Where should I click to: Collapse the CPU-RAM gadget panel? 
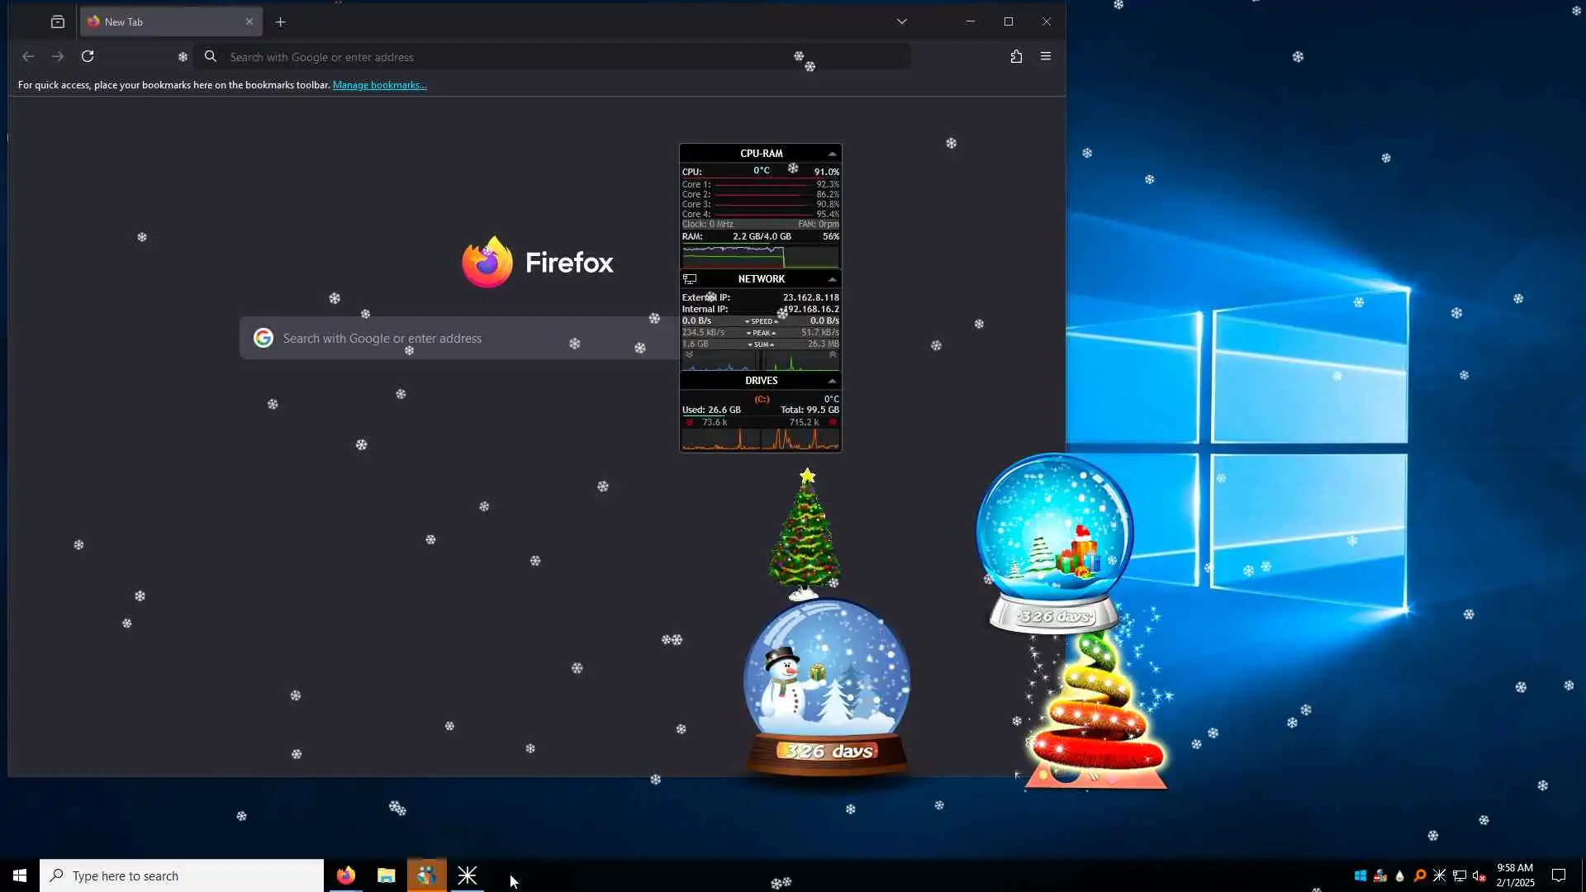[x=832, y=154]
